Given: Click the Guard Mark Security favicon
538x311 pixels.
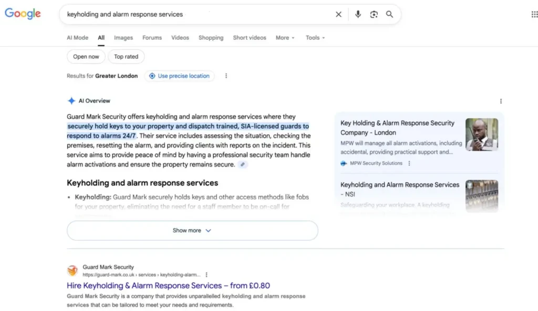Looking at the screenshot, I should pyautogui.click(x=73, y=271).
